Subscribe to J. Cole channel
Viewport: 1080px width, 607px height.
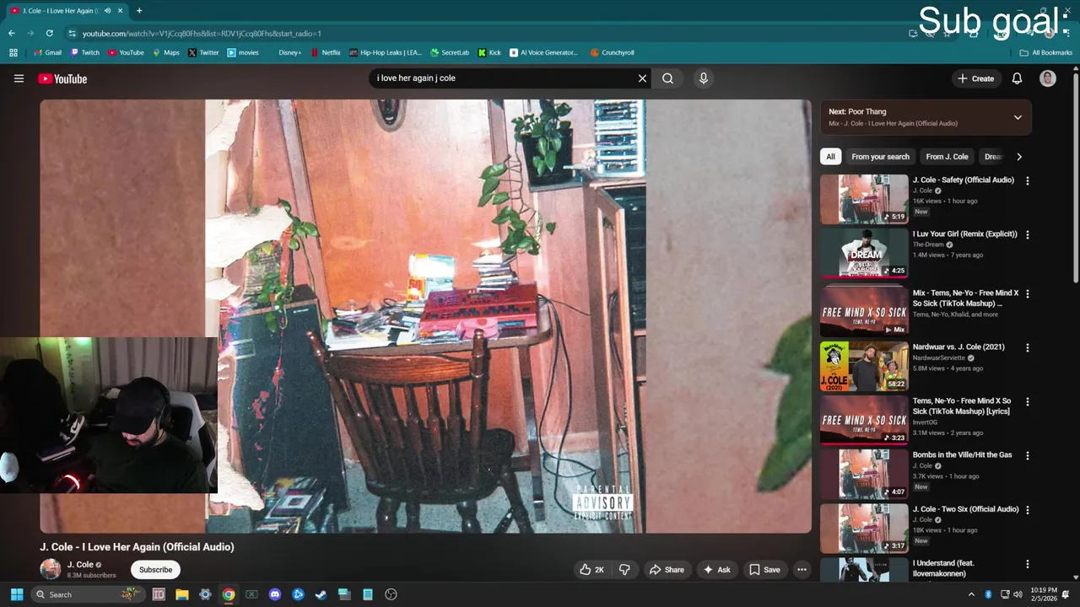click(155, 570)
